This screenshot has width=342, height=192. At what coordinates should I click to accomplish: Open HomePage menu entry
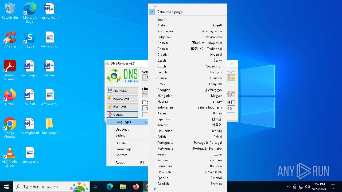(127, 149)
